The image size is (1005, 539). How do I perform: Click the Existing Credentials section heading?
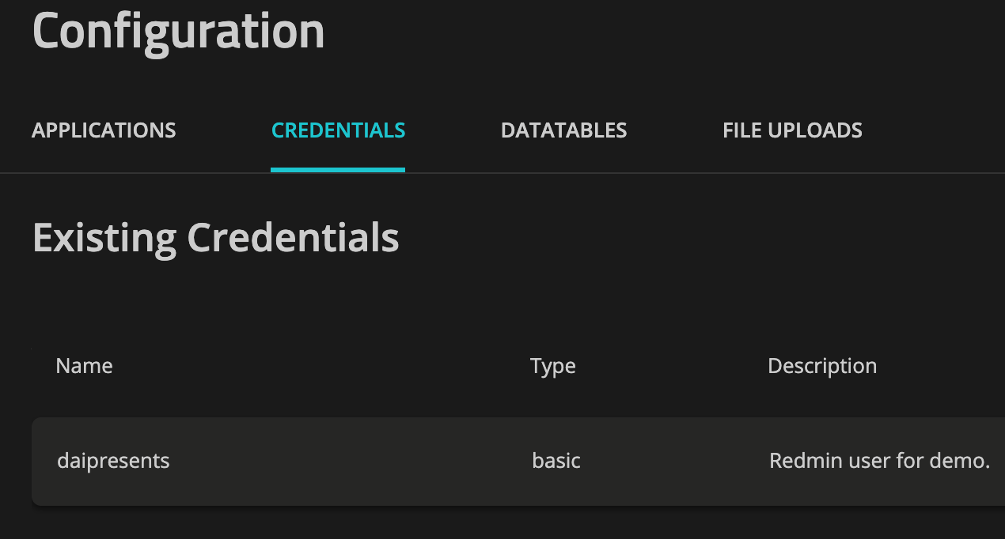pyautogui.click(x=215, y=238)
